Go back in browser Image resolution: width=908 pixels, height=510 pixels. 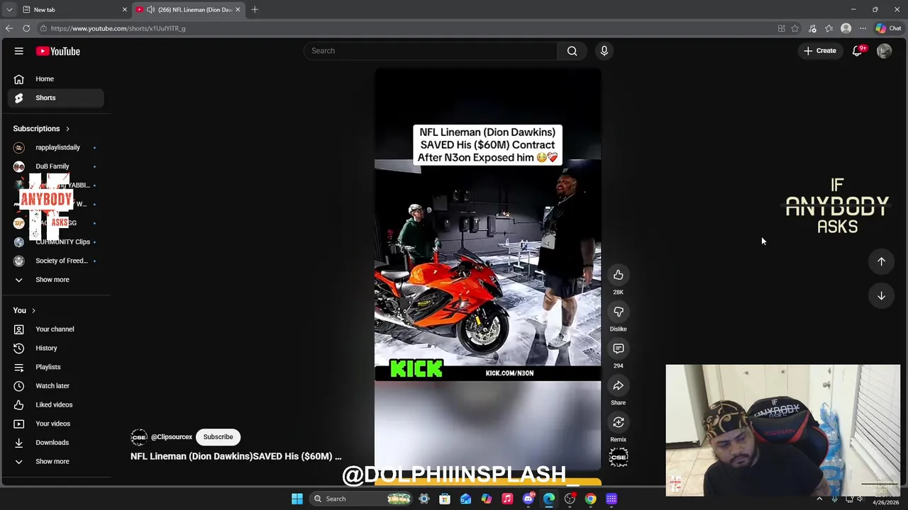tap(9, 28)
